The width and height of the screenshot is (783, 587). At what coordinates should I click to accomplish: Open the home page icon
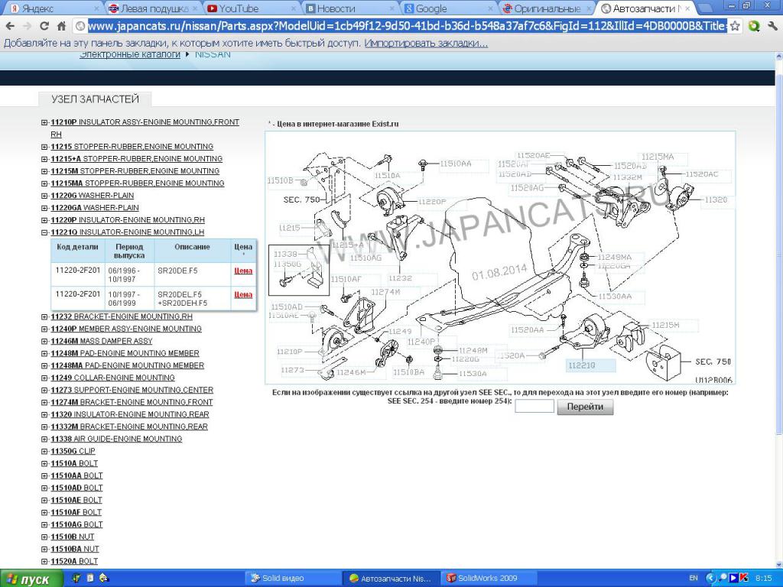(x=61, y=26)
